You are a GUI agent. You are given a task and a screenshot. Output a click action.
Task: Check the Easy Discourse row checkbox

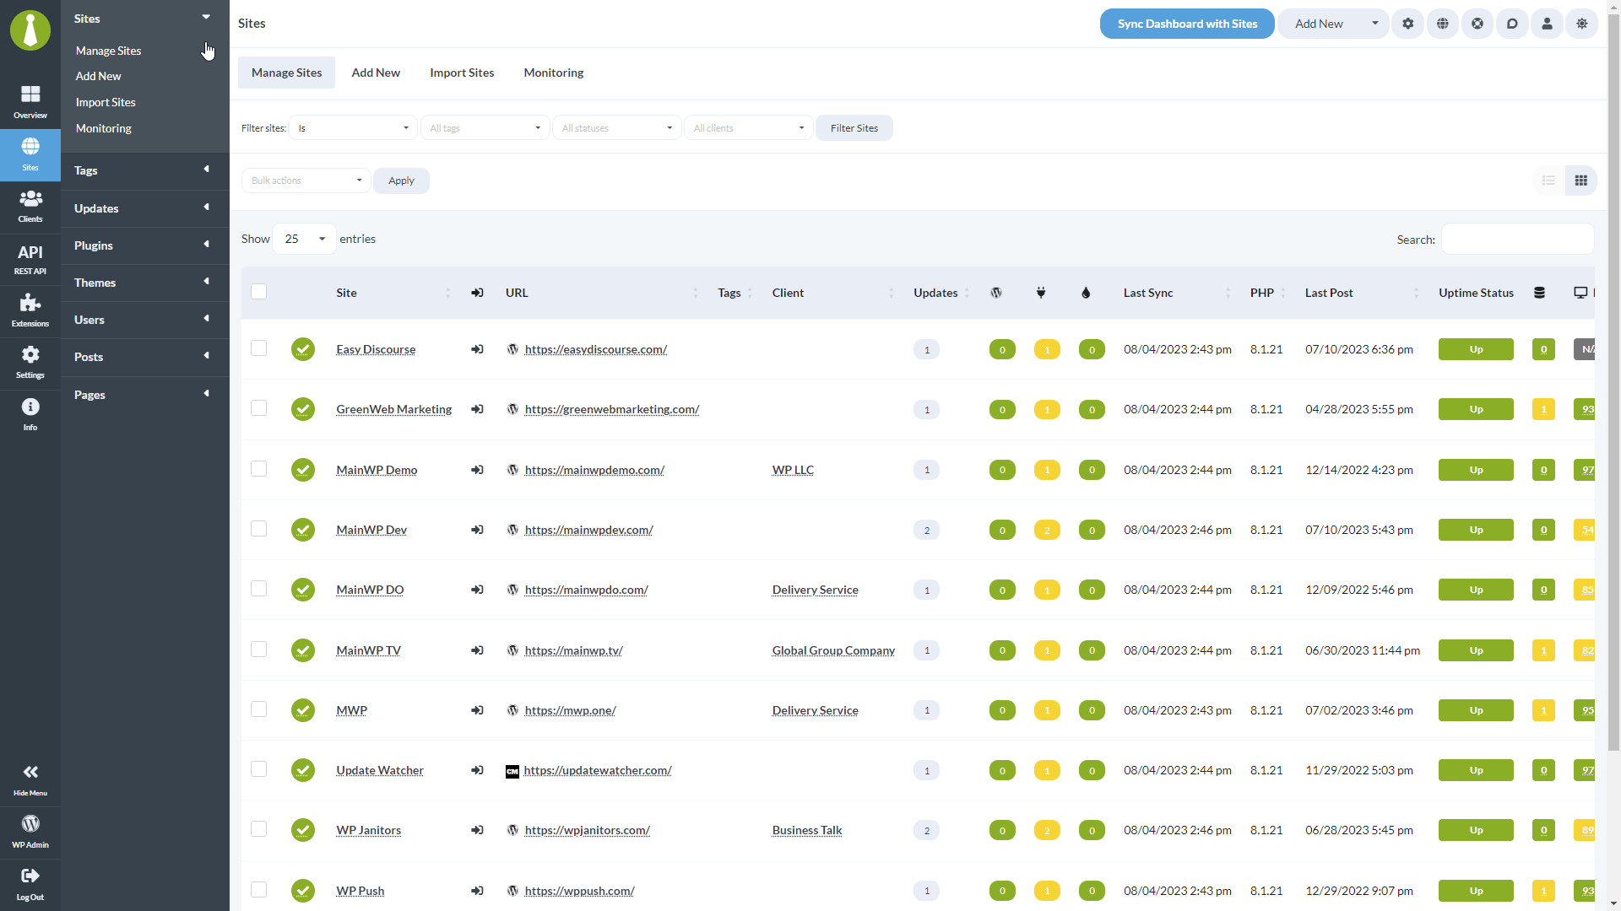point(259,348)
